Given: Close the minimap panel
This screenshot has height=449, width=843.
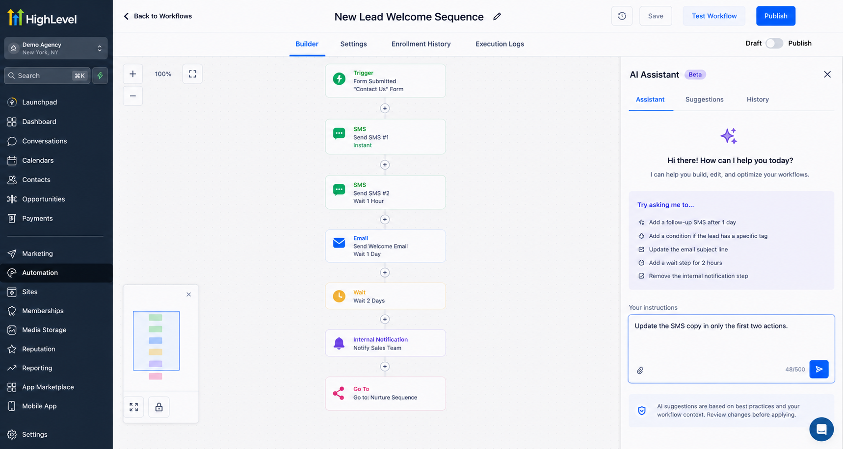Looking at the screenshot, I should (x=189, y=295).
